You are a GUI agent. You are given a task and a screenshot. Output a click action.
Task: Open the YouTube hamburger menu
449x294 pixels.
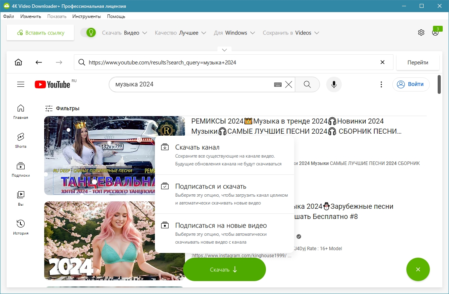point(21,84)
